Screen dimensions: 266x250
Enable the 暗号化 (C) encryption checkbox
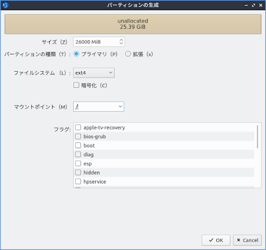pos(76,85)
